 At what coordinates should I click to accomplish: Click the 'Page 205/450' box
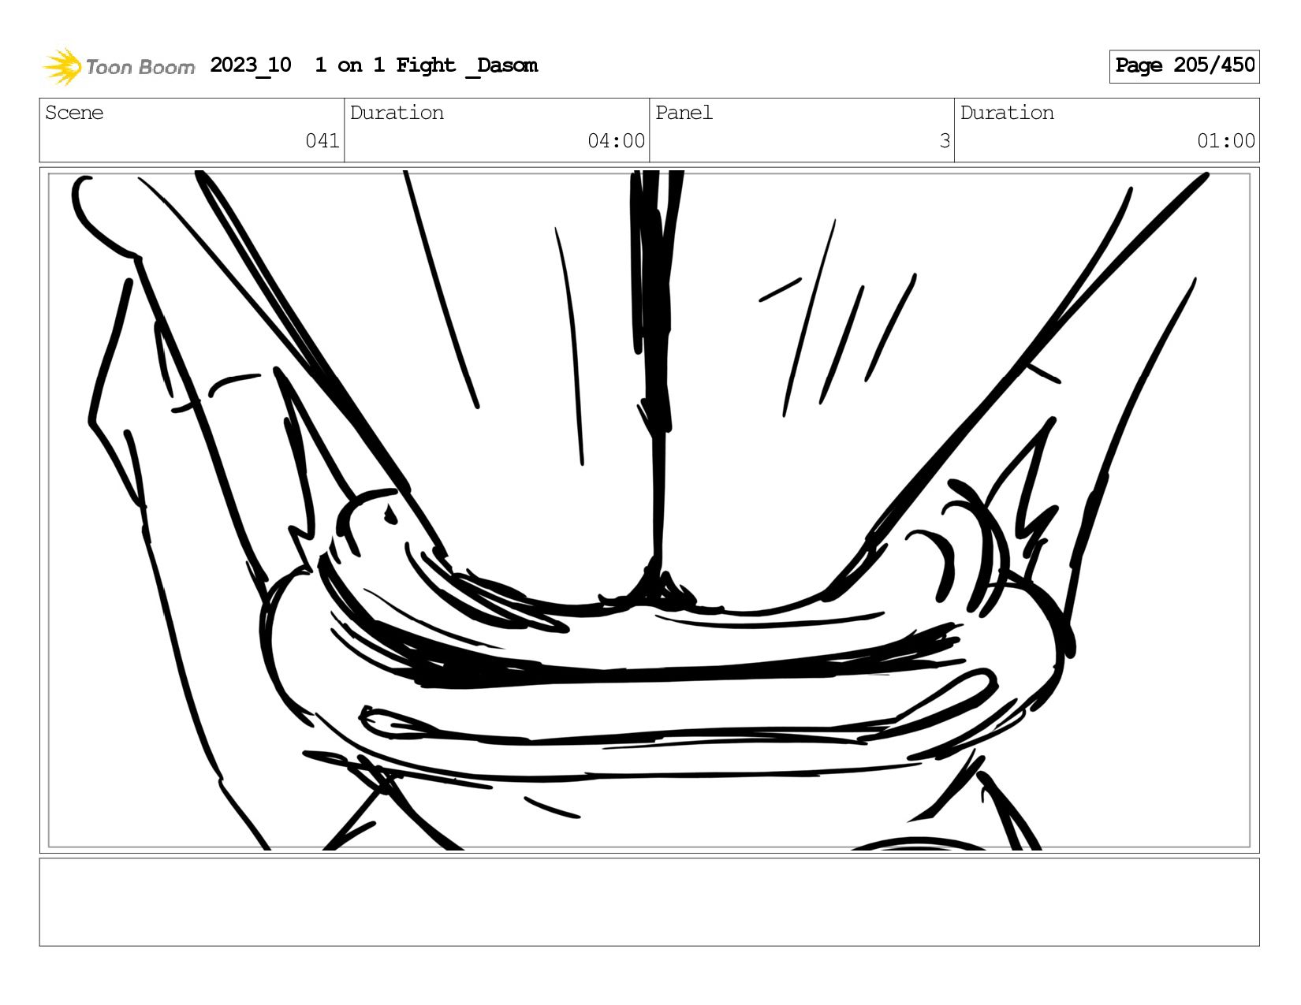point(1184,66)
